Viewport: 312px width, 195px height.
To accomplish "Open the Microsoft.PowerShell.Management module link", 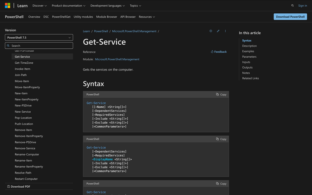I will tap(117, 59).
